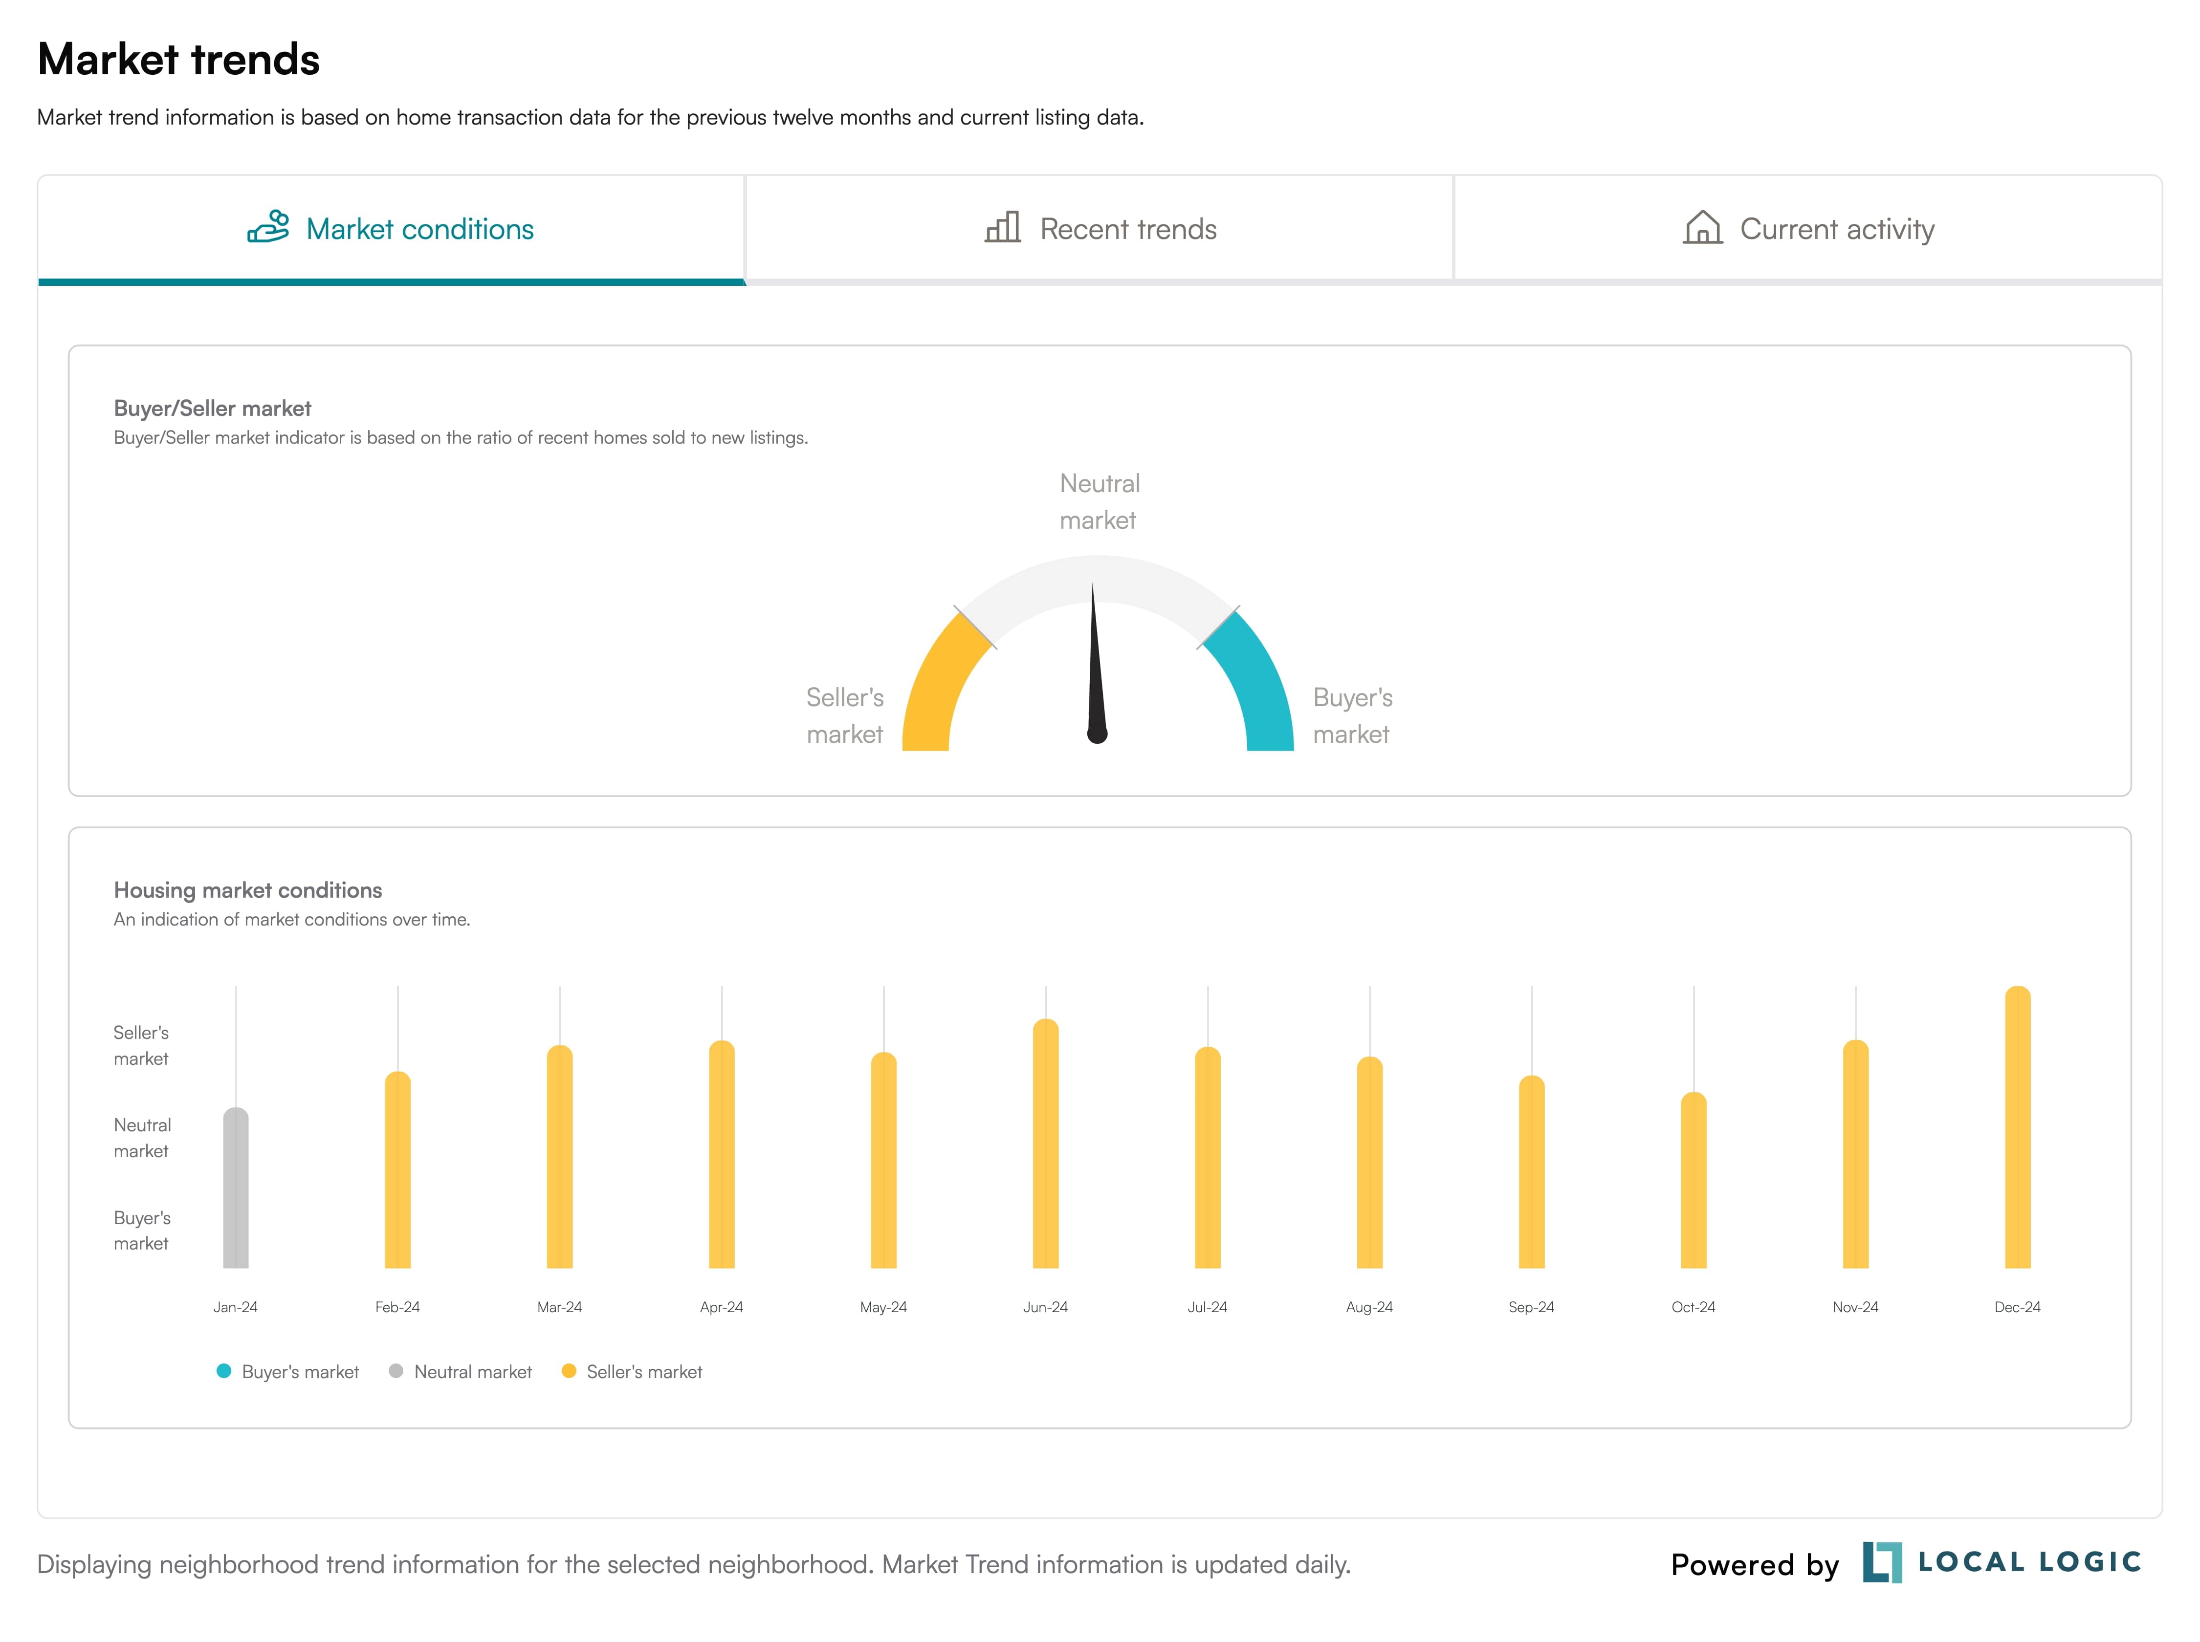Toggle Buyer's market legend item

287,1372
